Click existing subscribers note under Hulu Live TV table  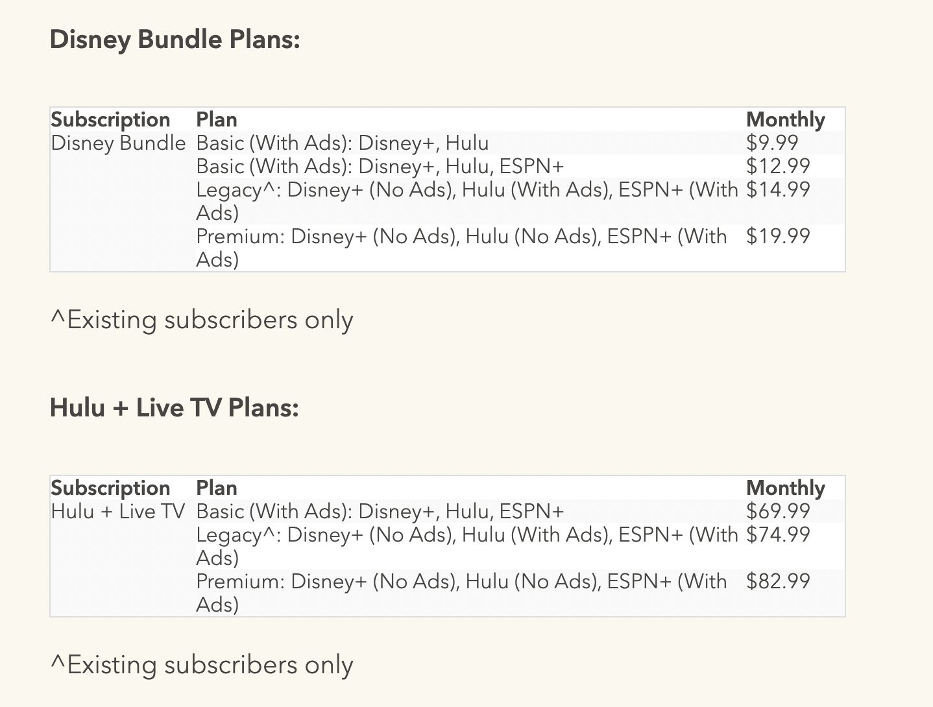pyautogui.click(x=201, y=665)
